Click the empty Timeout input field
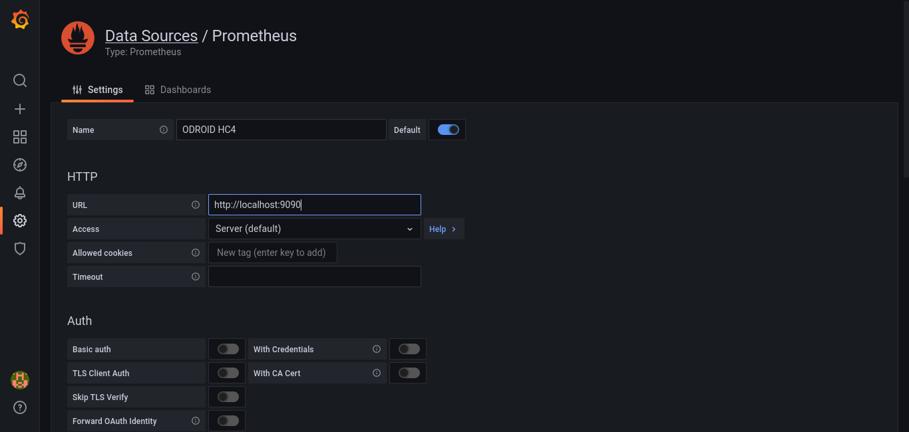 315,276
